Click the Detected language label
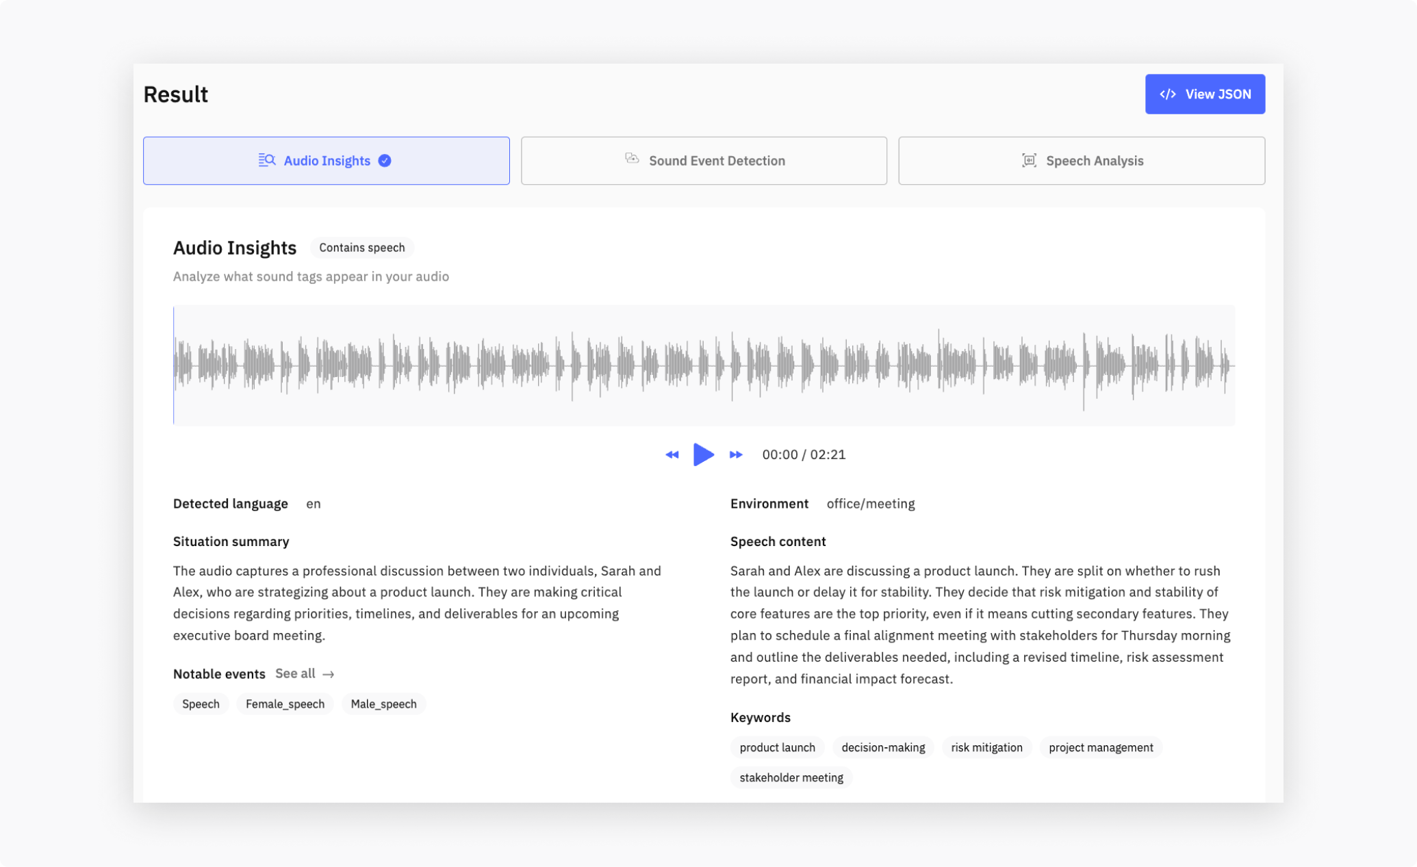This screenshot has width=1417, height=867. coord(230,504)
